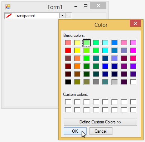Choose the electric violet swatch ending fourth row
Viewport: 145px width, 142px height.
[x=133, y=66]
